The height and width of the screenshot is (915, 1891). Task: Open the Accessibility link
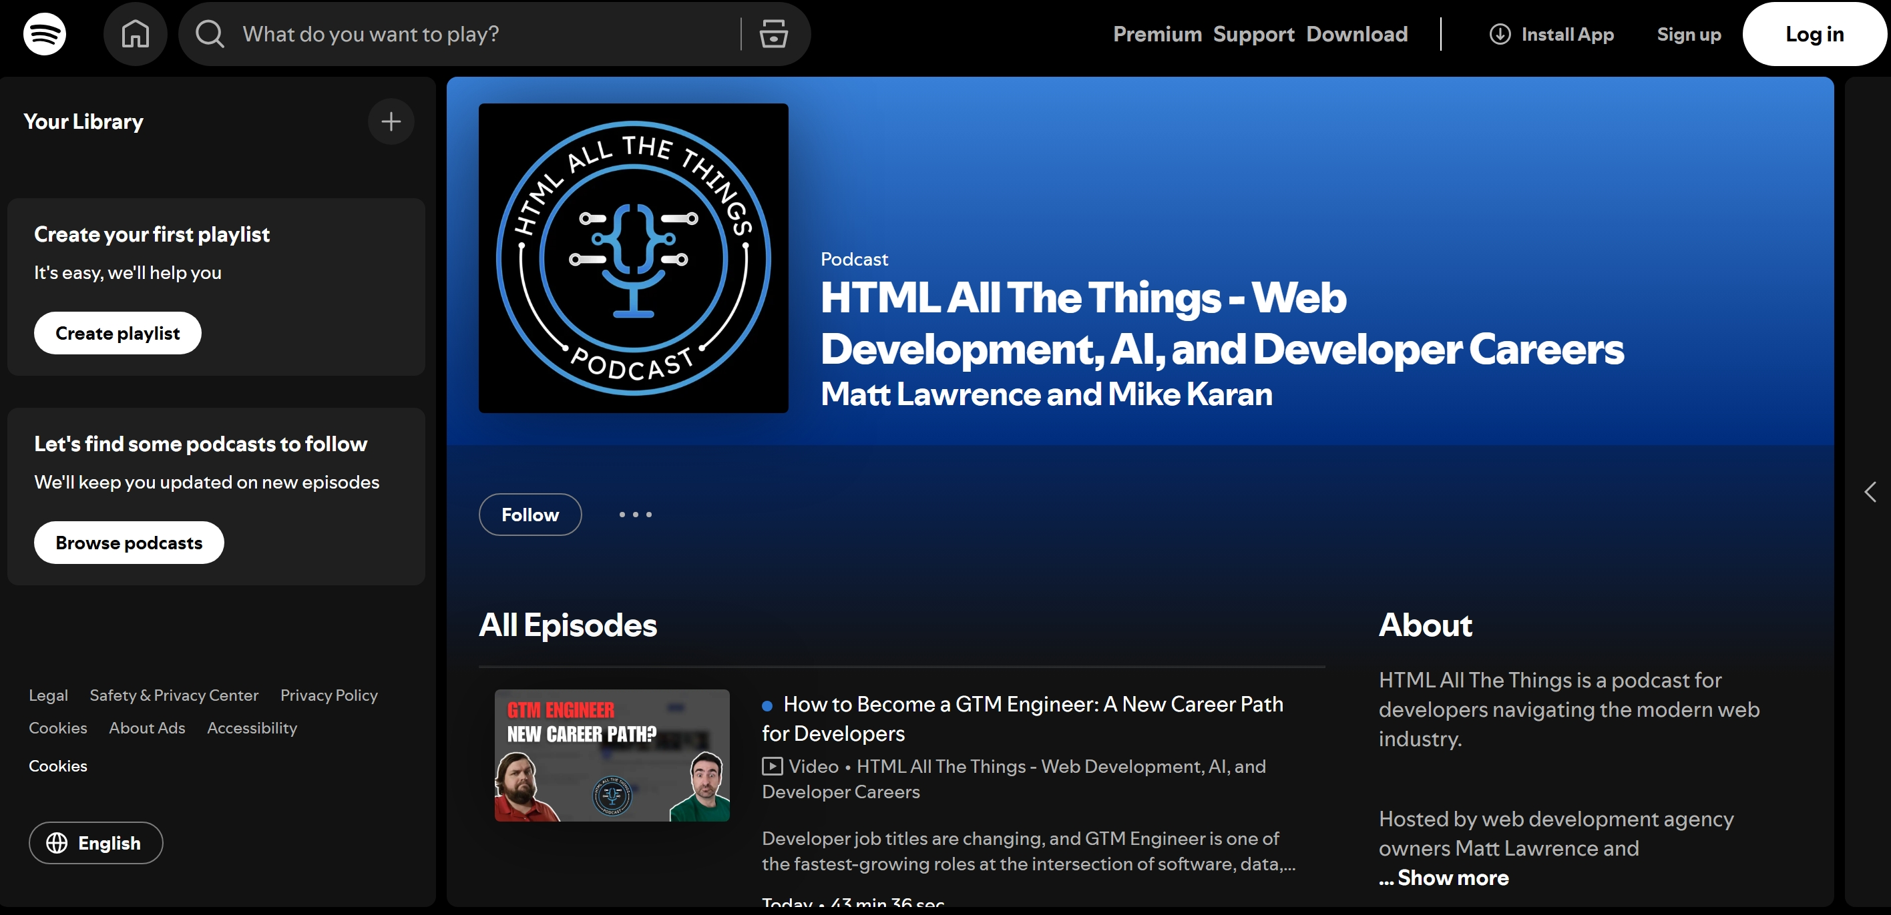coord(252,728)
